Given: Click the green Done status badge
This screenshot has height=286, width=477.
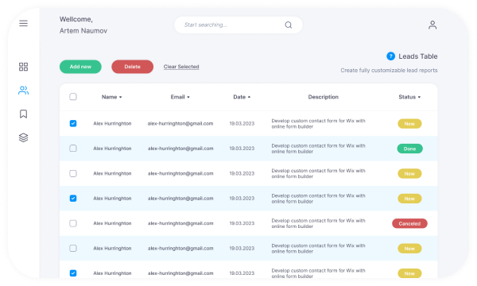Looking at the screenshot, I should [409, 149].
